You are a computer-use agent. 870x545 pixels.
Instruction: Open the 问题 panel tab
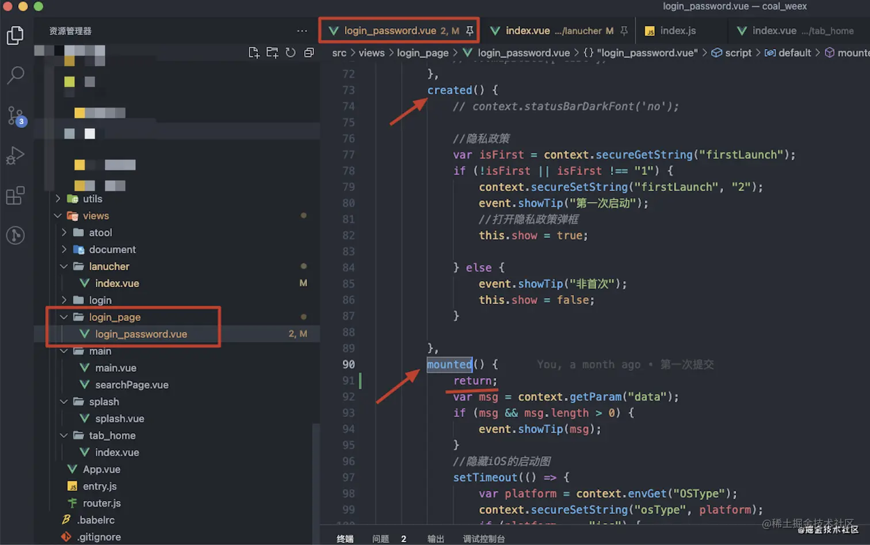point(380,539)
